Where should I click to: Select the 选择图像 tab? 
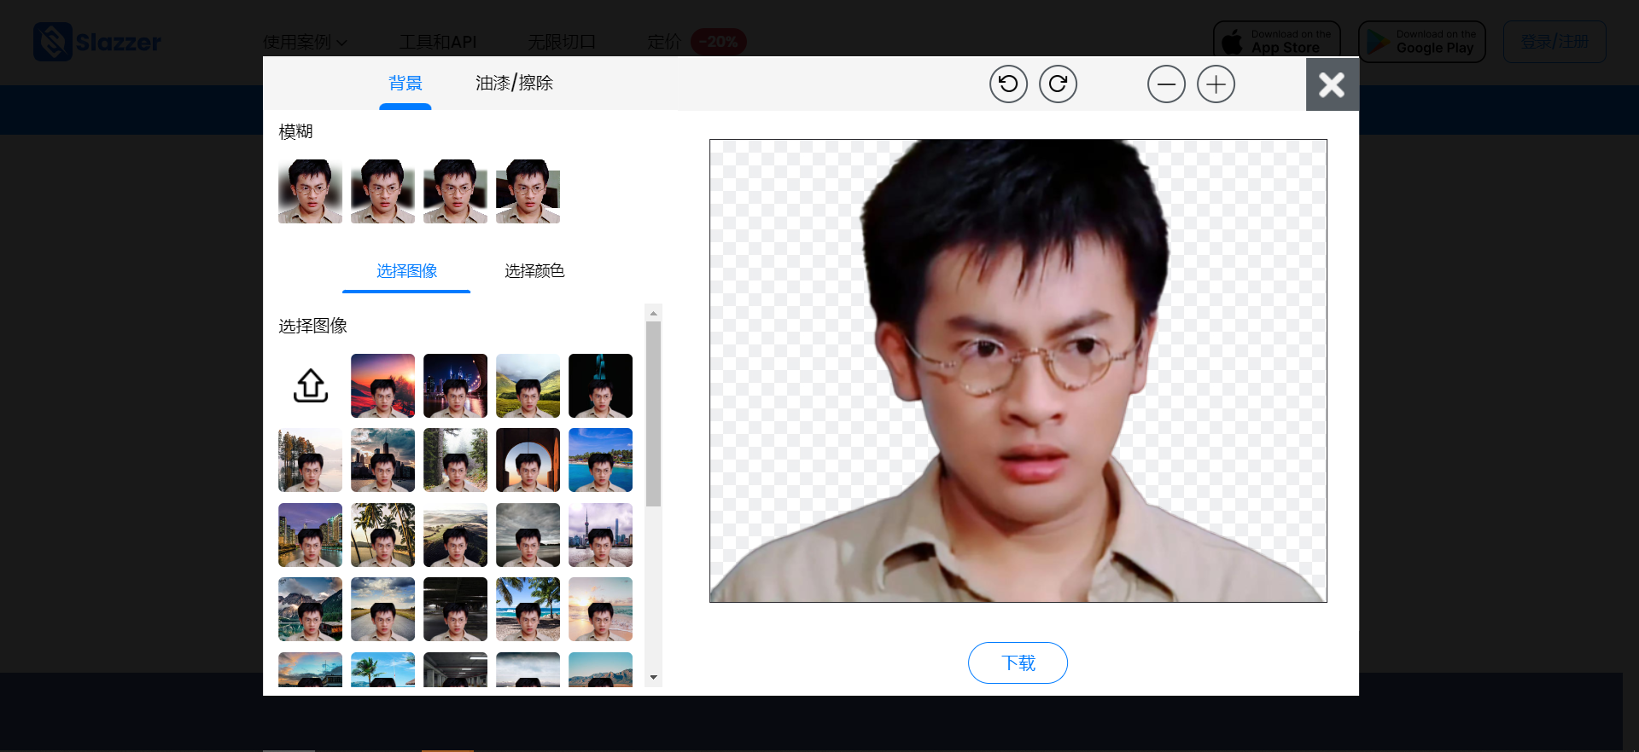[406, 271]
